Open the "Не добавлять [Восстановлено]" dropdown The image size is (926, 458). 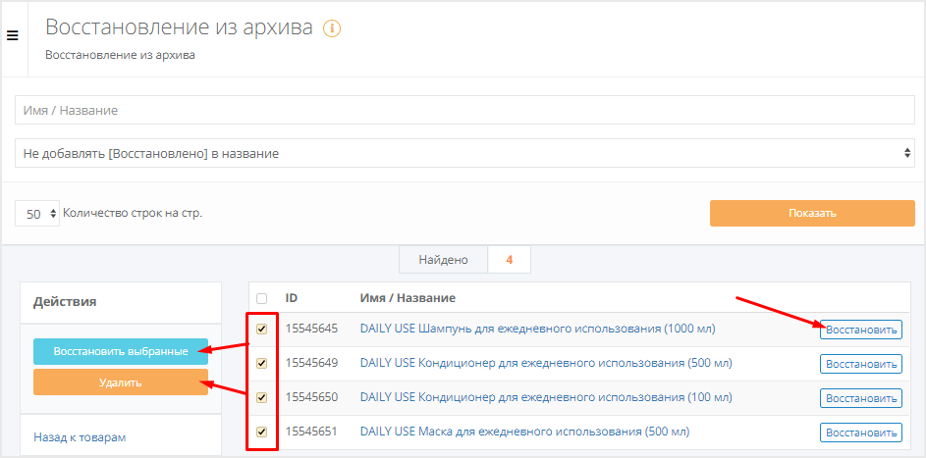coord(464,154)
